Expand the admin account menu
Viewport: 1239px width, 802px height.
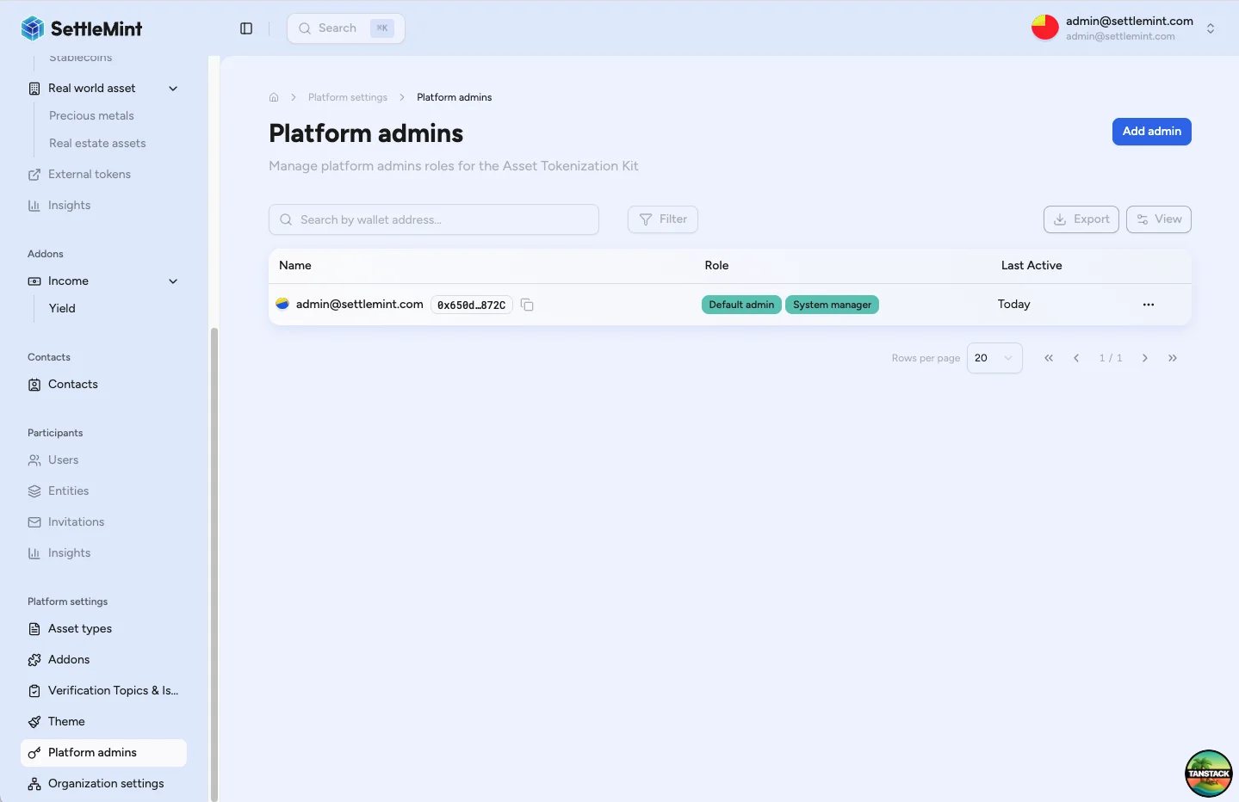pos(1211,28)
